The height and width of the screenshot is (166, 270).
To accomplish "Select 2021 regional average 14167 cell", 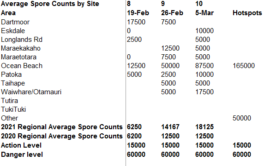I will (x=170, y=127).
